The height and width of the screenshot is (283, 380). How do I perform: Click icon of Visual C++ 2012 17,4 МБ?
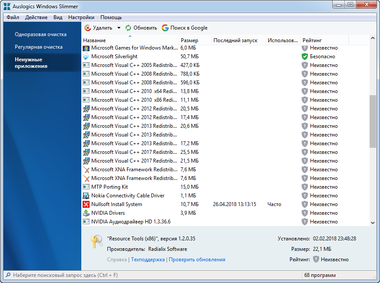(86, 117)
